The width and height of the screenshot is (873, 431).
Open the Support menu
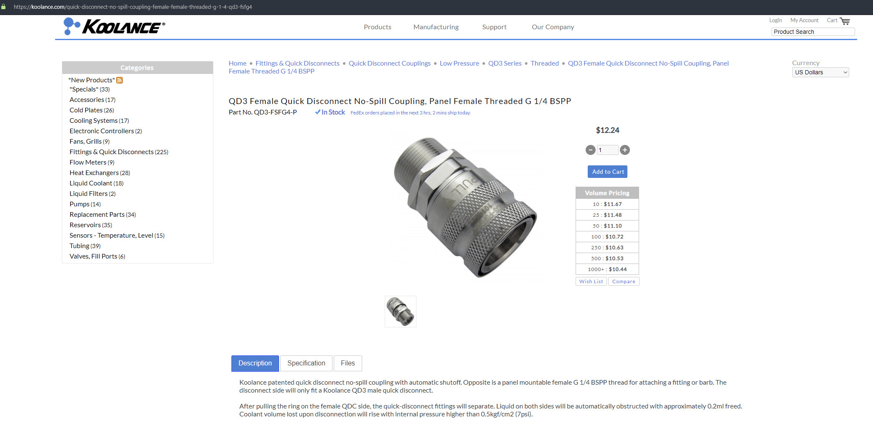pyautogui.click(x=494, y=27)
